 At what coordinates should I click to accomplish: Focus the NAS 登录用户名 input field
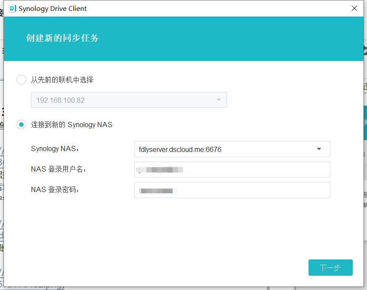coord(232,169)
